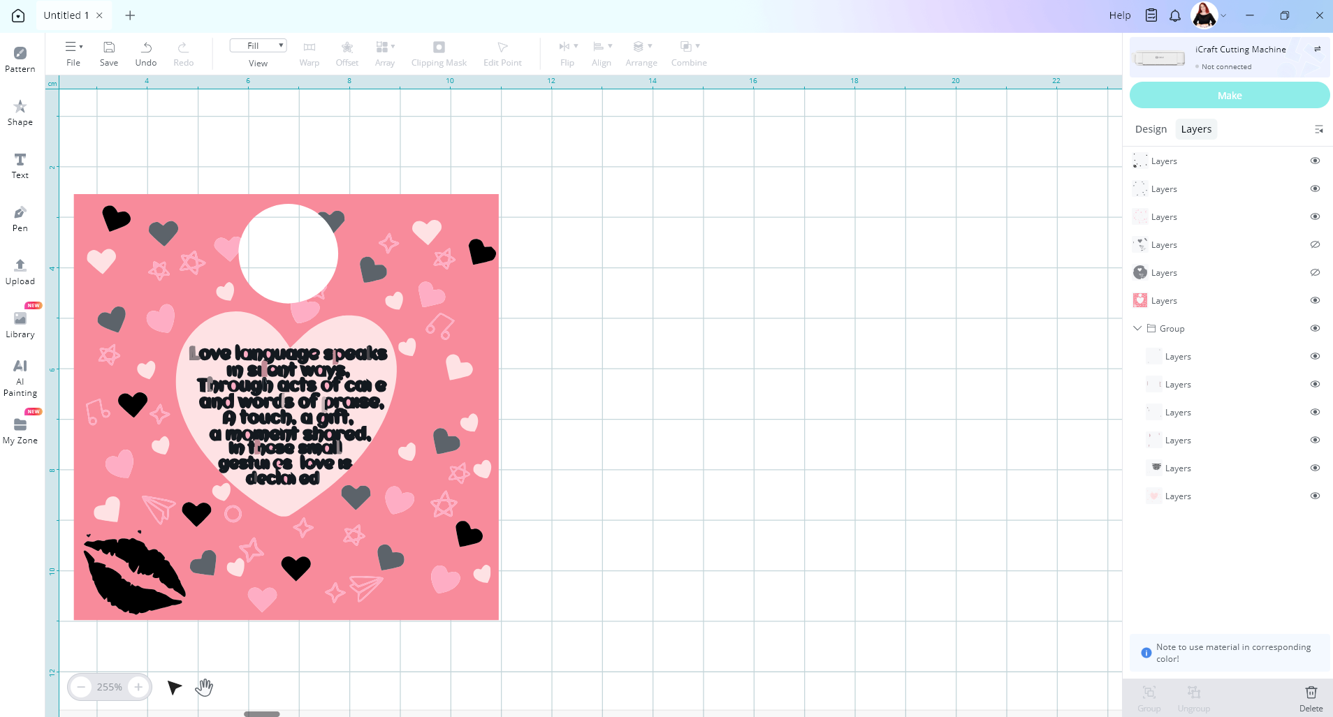
Task: Open the notifications bell
Action: click(x=1175, y=15)
